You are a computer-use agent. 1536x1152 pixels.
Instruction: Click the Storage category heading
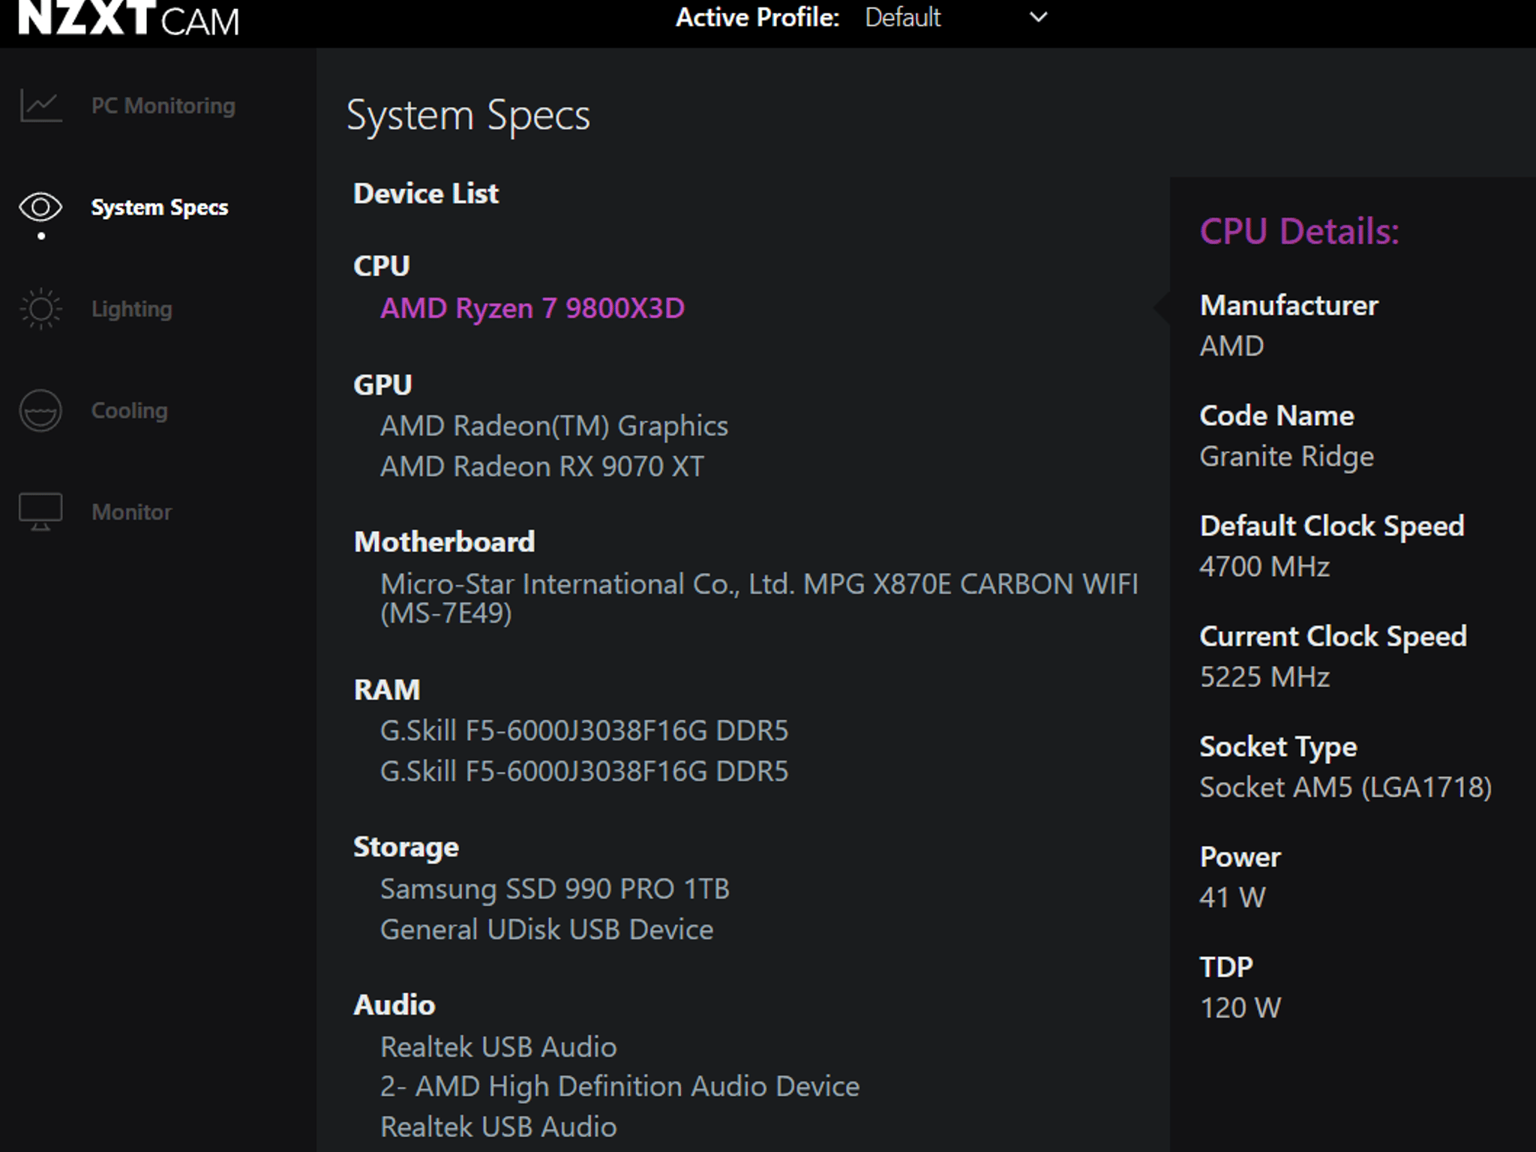coord(406,847)
